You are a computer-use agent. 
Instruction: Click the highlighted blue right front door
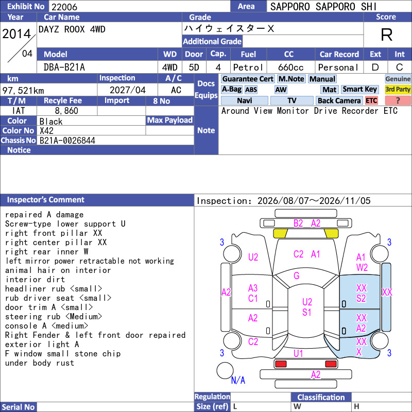[x=359, y=293]
